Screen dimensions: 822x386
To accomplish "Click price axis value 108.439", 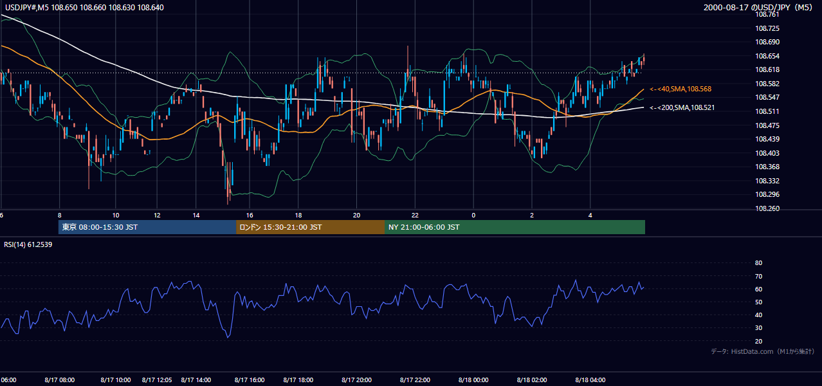I will click(767, 139).
